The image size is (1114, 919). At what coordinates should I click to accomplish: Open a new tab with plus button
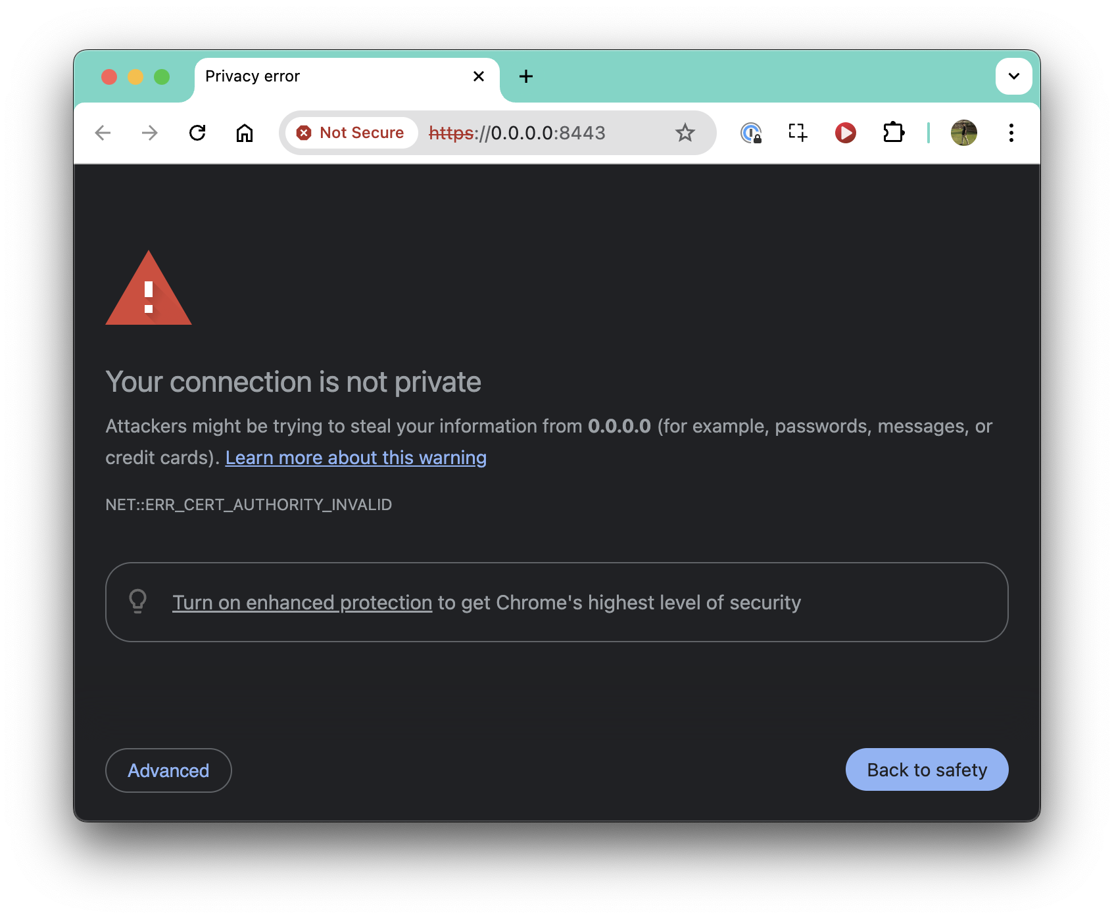coord(526,76)
